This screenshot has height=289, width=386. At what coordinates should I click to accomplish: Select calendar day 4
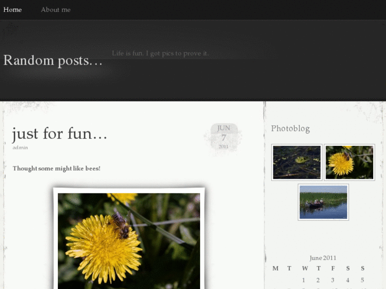pyautogui.click(x=348, y=280)
